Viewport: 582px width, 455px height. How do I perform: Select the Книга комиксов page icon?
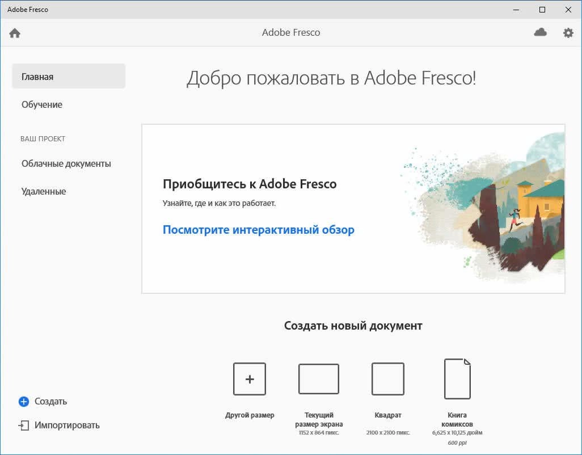[457, 379]
